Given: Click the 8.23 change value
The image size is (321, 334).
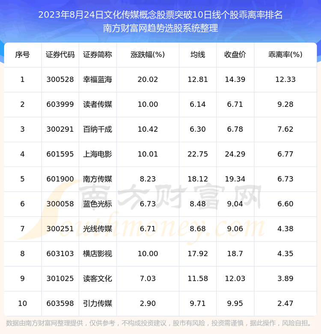Looking at the screenshot, I should click(148, 179).
